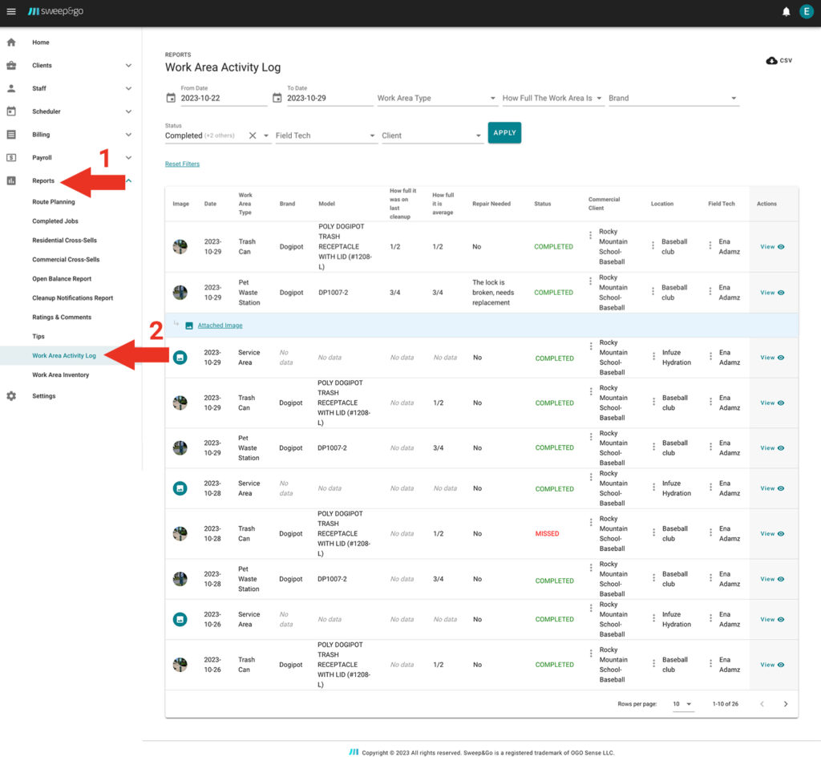Click the APPLY button
The height and width of the screenshot is (765, 821).
click(504, 133)
